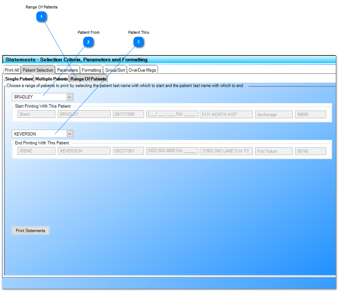This screenshot has width=339, height=292.
Task: Select the Group/Sort tab
Action: pyautogui.click(x=115, y=70)
